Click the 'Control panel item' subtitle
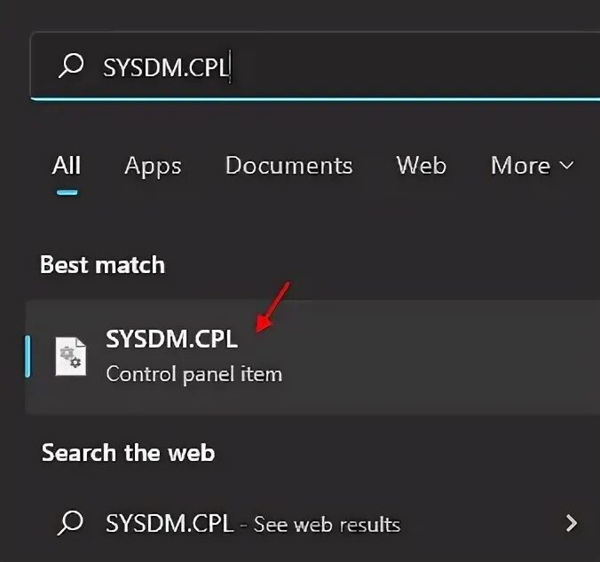 pos(193,374)
